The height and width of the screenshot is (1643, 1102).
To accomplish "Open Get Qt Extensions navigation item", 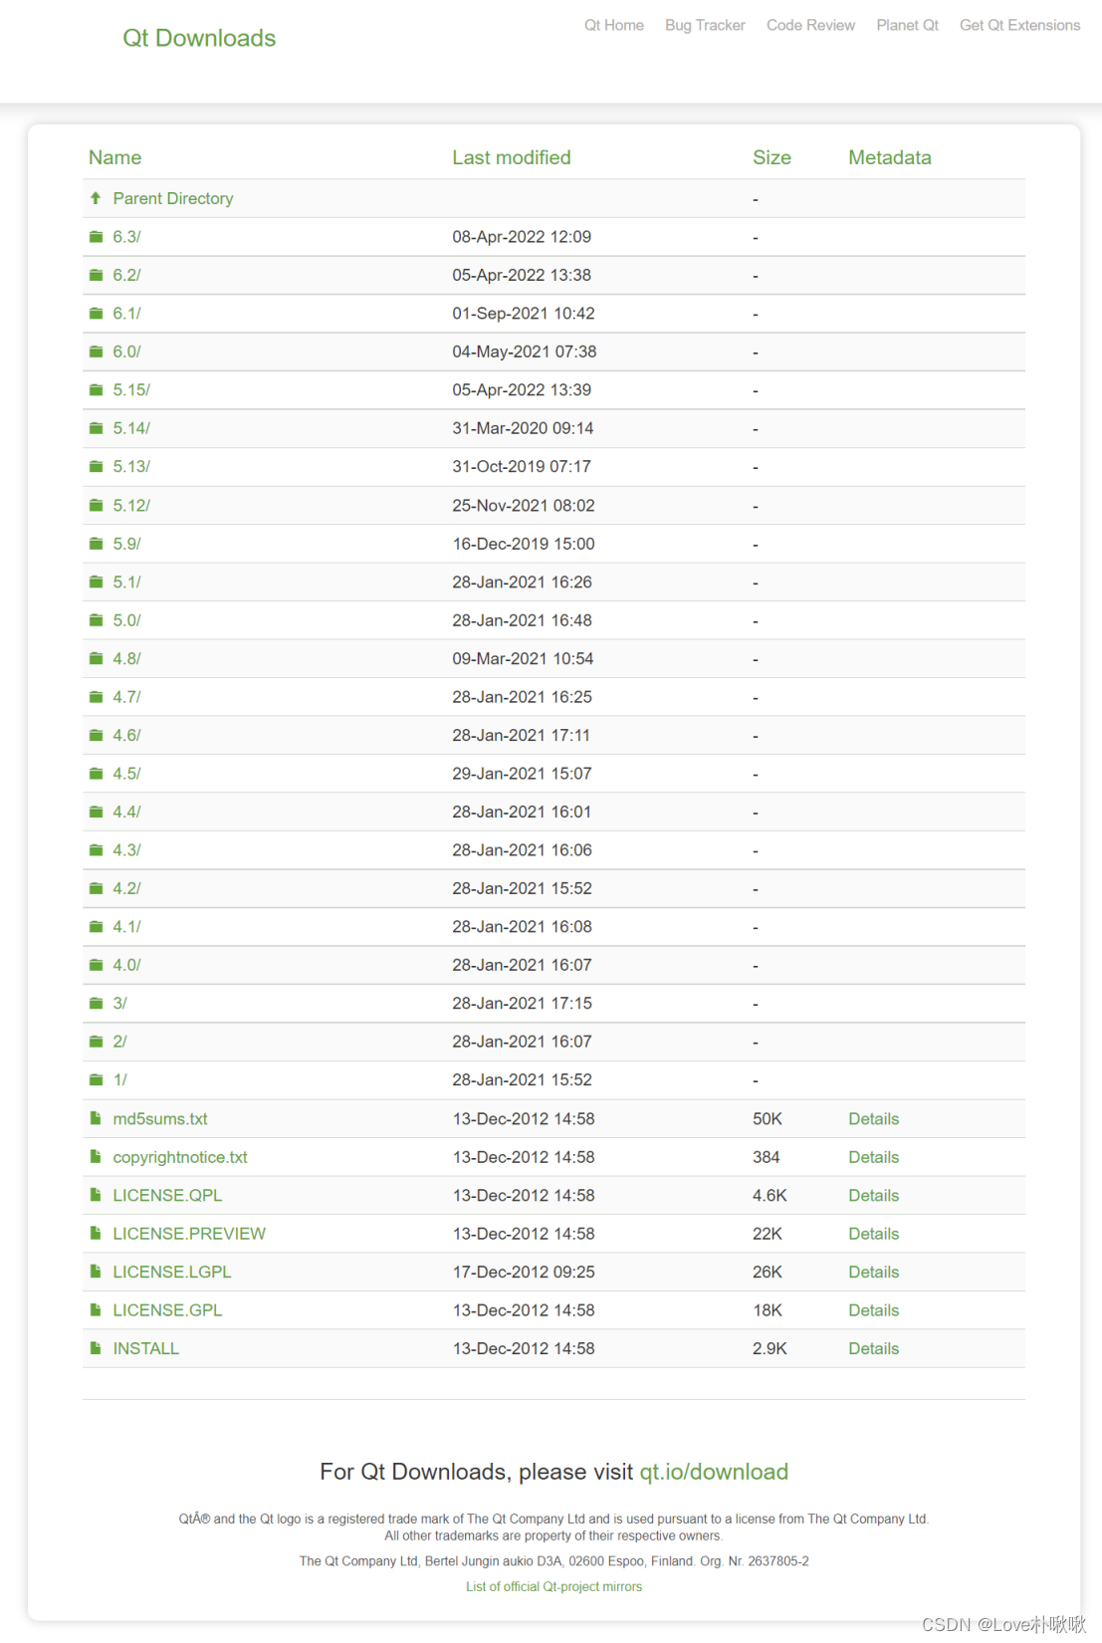I will coord(1019,25).
